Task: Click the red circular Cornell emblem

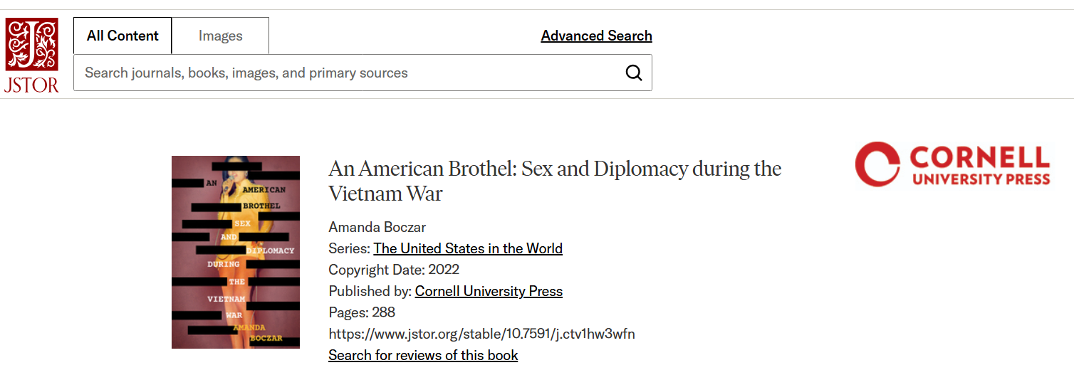Action: pyautogui.click(x=877, y=164)
